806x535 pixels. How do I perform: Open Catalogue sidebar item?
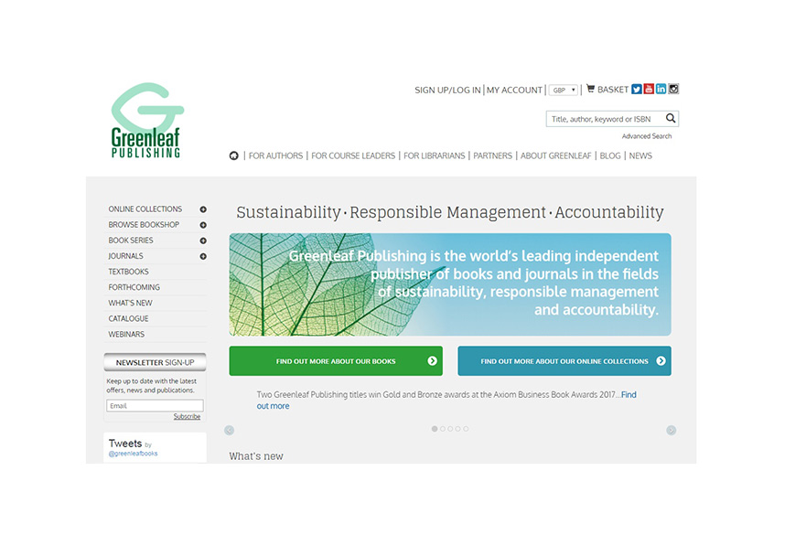[x=128, y=318]
